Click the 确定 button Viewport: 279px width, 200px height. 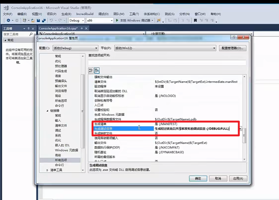pyautogui.click(x=198, y=179)
